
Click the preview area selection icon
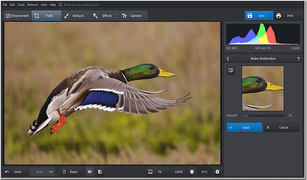tap(231, 71)
